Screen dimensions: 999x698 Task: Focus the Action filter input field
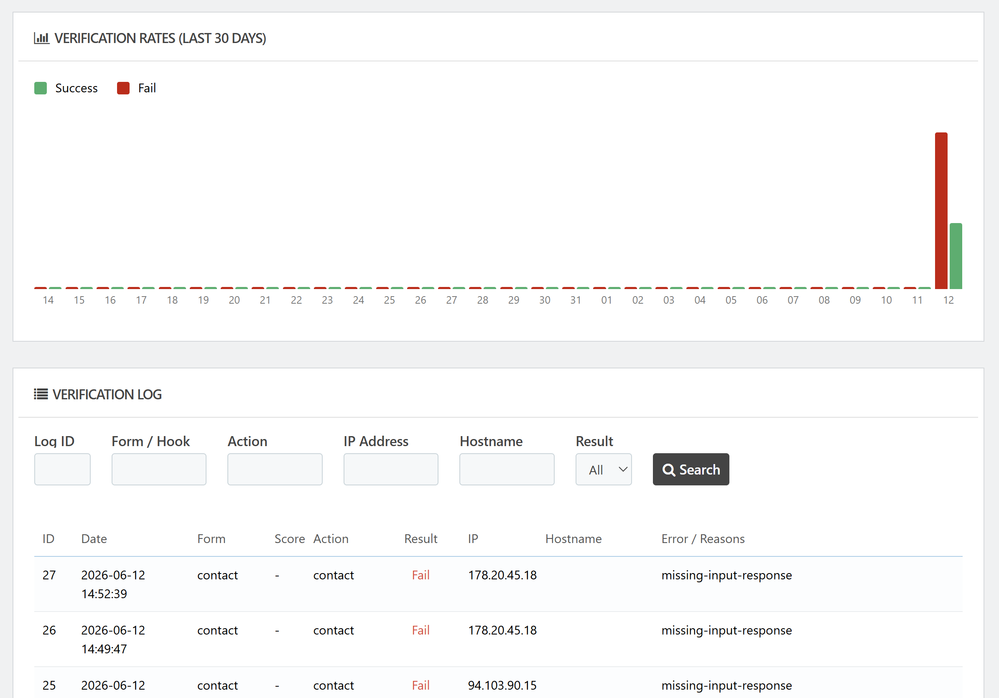pos(275,469)
